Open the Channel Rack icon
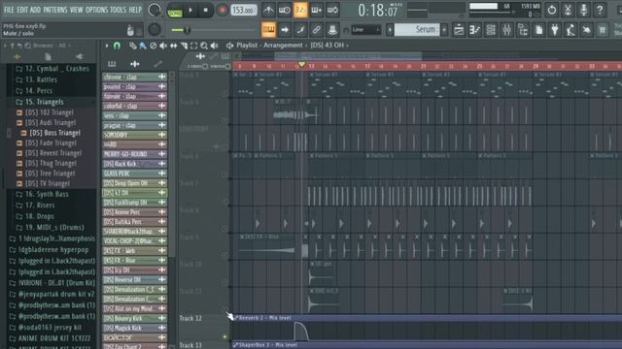The width and height of the screenshot is (622, 349). (x=491, y=30)
